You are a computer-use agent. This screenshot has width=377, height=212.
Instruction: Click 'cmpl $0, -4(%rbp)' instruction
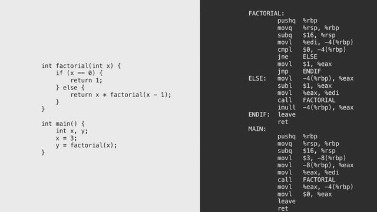click(312, 49)
